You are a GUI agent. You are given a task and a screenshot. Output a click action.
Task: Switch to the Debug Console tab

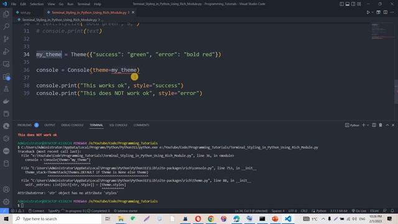click(x=72, y=125)
